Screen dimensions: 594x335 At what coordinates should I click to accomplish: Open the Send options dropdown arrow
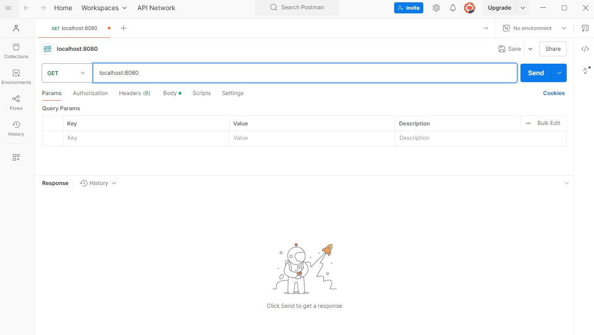[x=559, y=73]
